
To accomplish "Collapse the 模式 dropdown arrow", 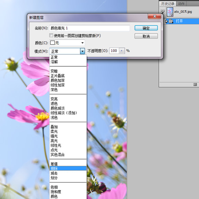I will point(82,51).
